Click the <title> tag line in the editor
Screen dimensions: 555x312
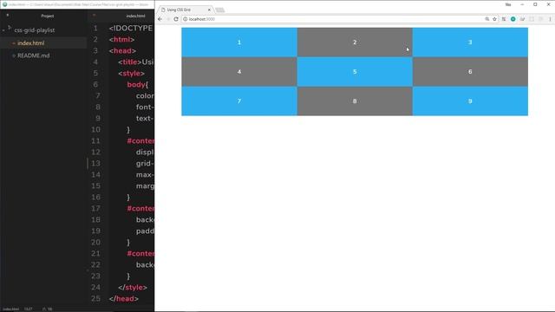(136, 62)
